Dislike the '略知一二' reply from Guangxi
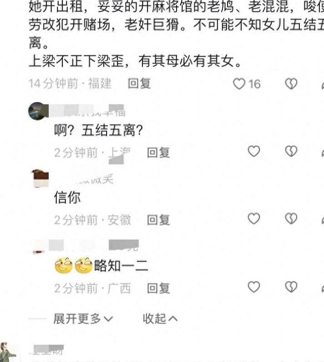 (291, 287)
